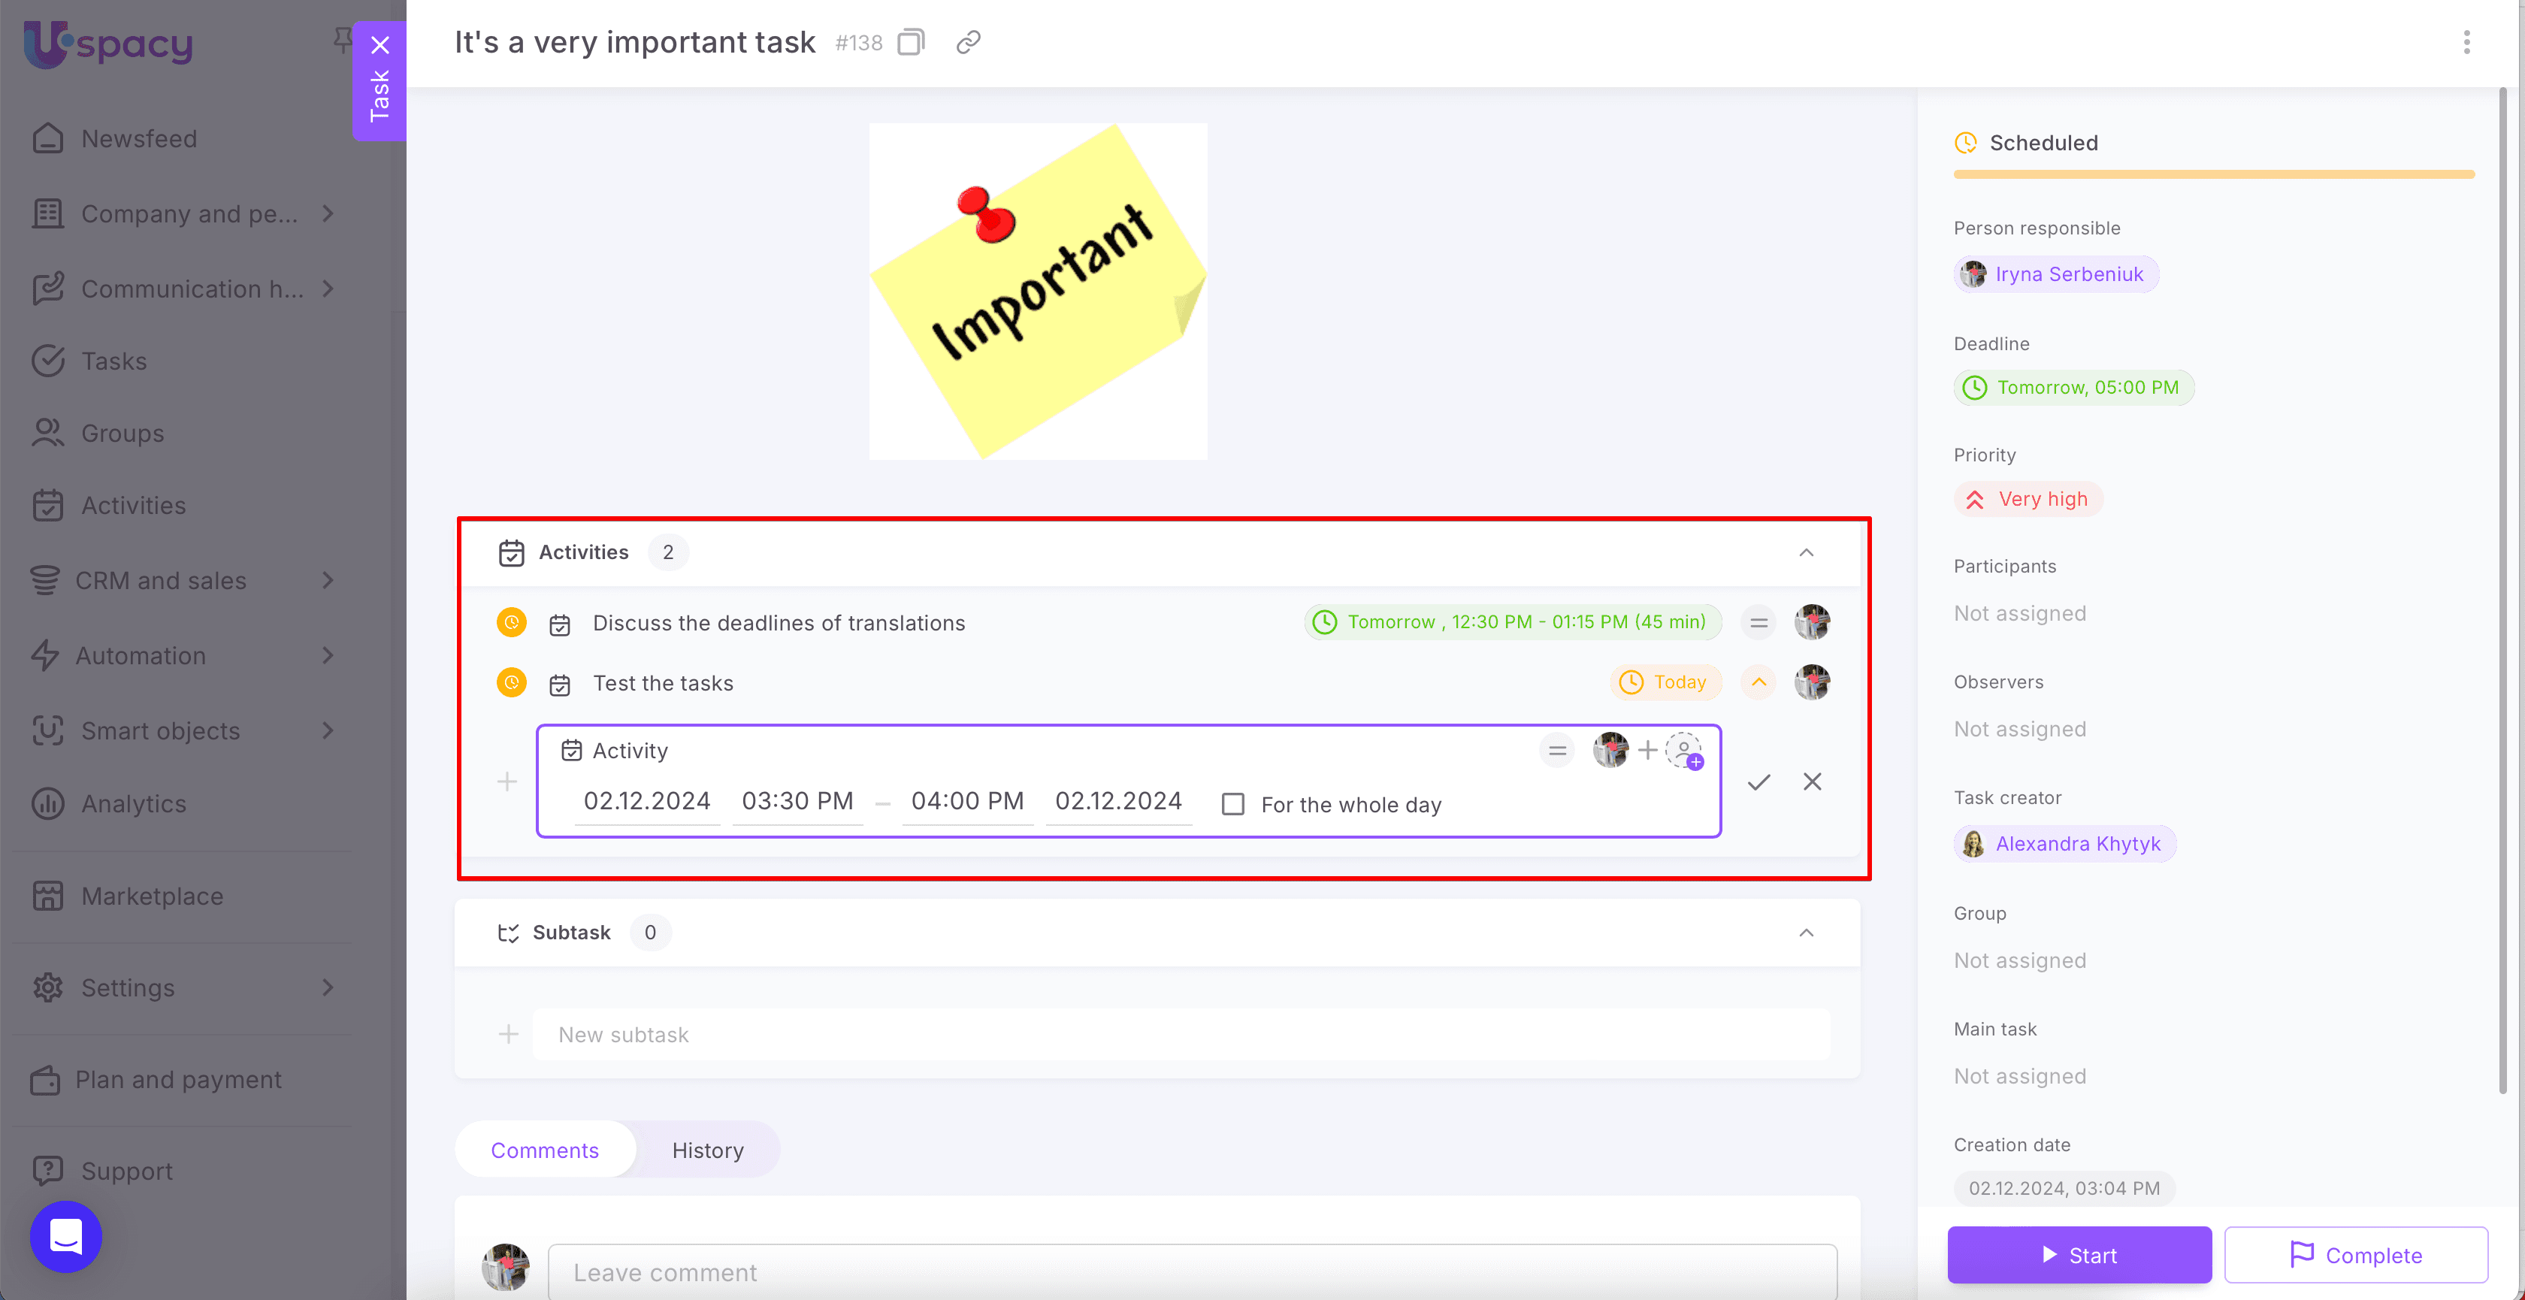2525x1300 pixels.
Task: Add participant icon in the activity form
Action: tap(1684, 751)
